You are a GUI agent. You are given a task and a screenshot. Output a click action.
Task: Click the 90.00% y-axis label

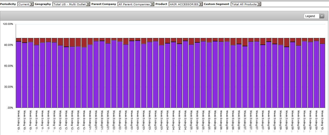click(x=9, y=45)
